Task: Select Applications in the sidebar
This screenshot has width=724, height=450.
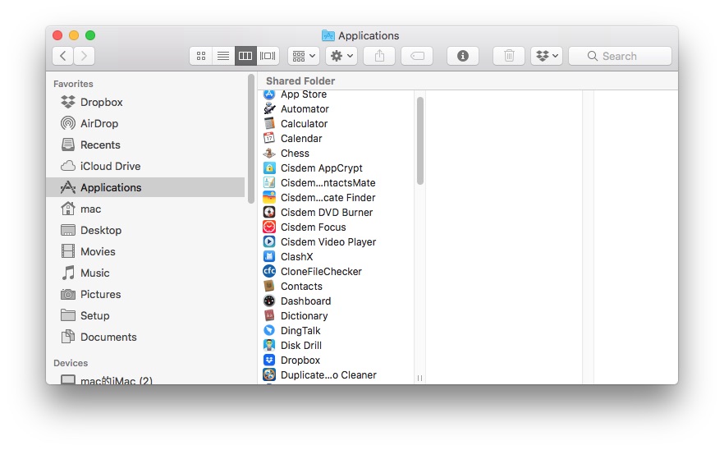Action: [145, 187]
